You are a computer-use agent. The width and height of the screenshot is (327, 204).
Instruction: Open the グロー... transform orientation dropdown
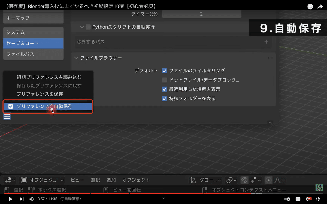(205, 180)
